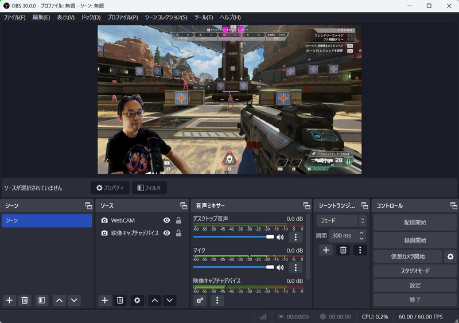The height and width of the screenshot is (323, 459).
Task: Open virtual camera settings gear icon
Action: coord(450,256)
